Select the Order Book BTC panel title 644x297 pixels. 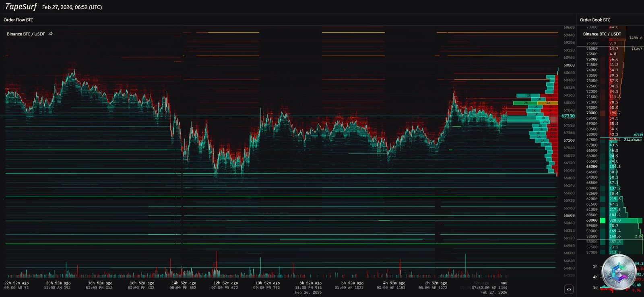pos(595,20)
